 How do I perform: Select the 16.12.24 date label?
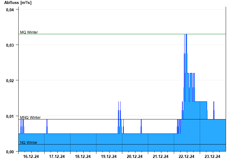click(x=31, y=156)
